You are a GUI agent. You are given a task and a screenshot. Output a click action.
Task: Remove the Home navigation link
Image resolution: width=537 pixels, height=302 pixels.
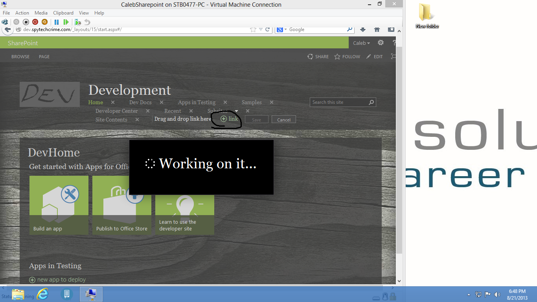pos(113,102)
